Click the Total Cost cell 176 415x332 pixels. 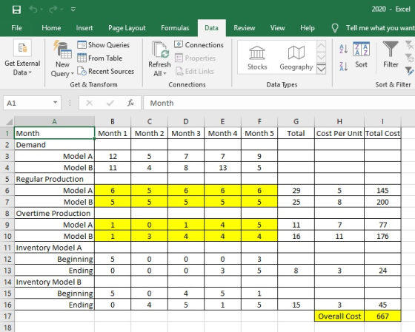point(382,236)
